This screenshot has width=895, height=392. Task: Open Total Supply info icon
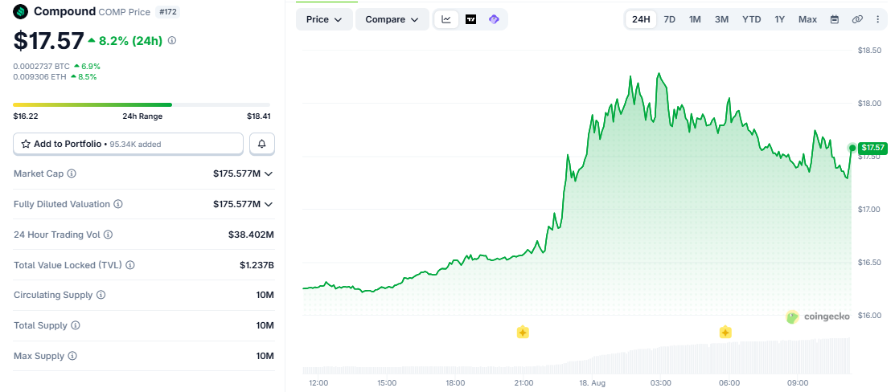pos(76,325)
